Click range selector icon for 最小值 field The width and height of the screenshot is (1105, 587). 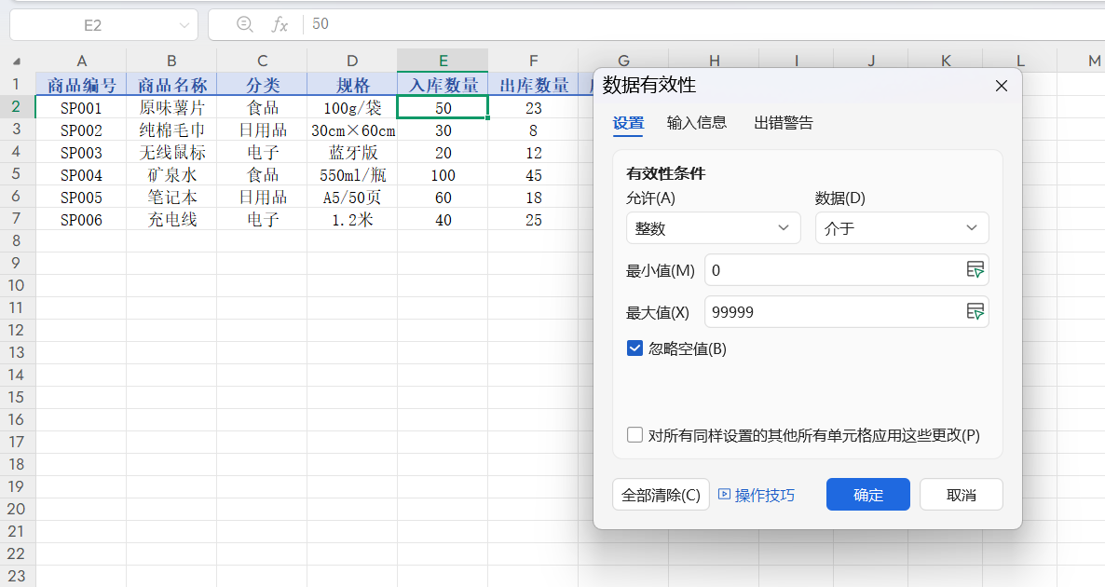[x=975, y=270]
